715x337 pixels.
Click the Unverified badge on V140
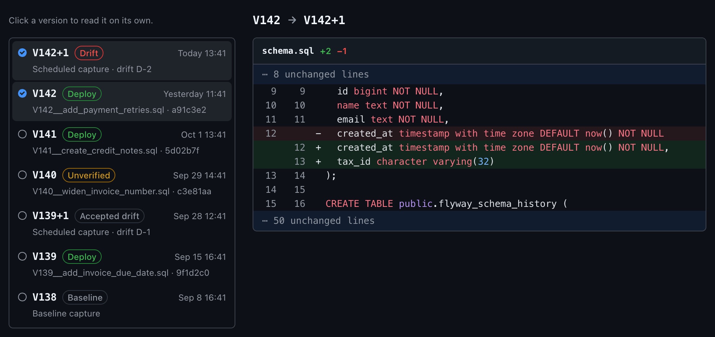tap(89, 175)
